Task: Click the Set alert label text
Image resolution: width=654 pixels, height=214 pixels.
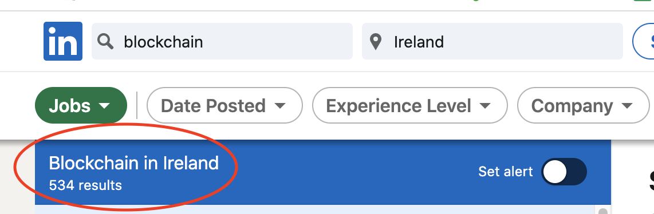Action: pyautogui.click(x=506, y=172)
